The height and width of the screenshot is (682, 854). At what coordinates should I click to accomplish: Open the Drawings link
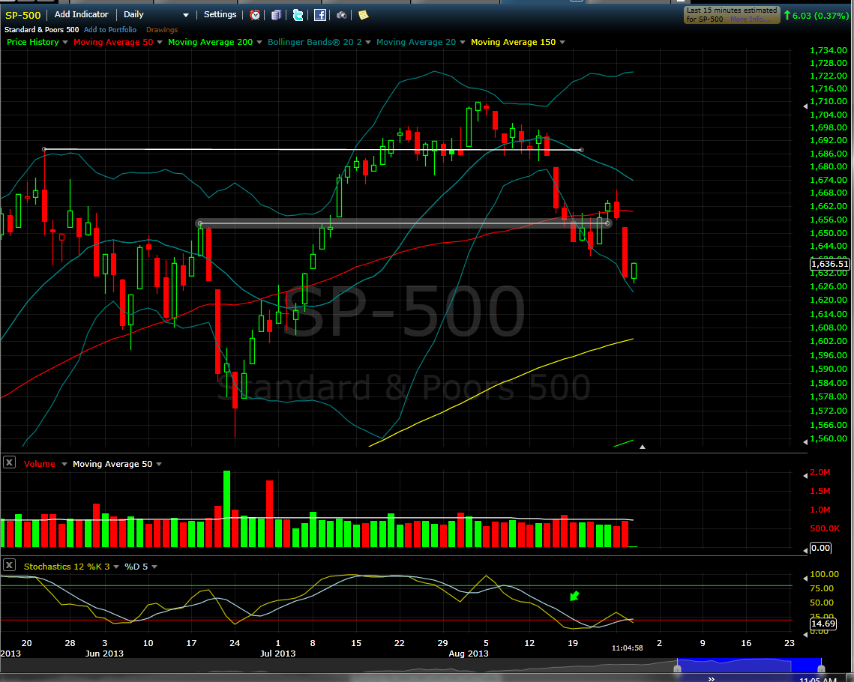click(x=162, y=30)
